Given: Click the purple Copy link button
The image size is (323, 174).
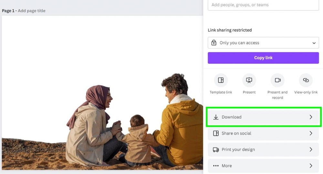Looking at the screenshot, I should point(263,58).
